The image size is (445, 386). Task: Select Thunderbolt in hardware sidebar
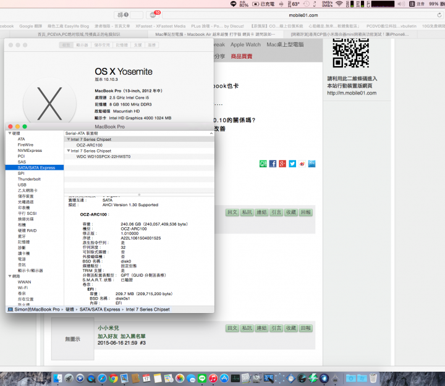(x=29, y=179)
